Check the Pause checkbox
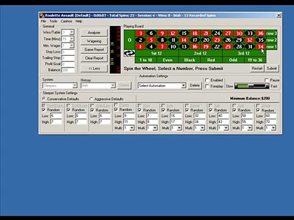Screen dimensions: 294x220 click(266, 80)
